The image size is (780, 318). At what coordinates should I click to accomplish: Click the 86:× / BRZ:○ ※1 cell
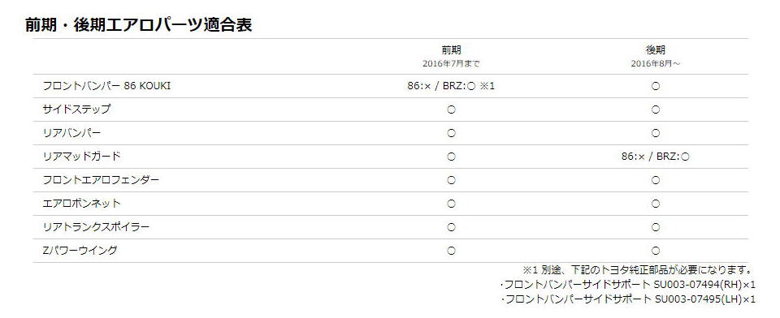pos(451,86)
